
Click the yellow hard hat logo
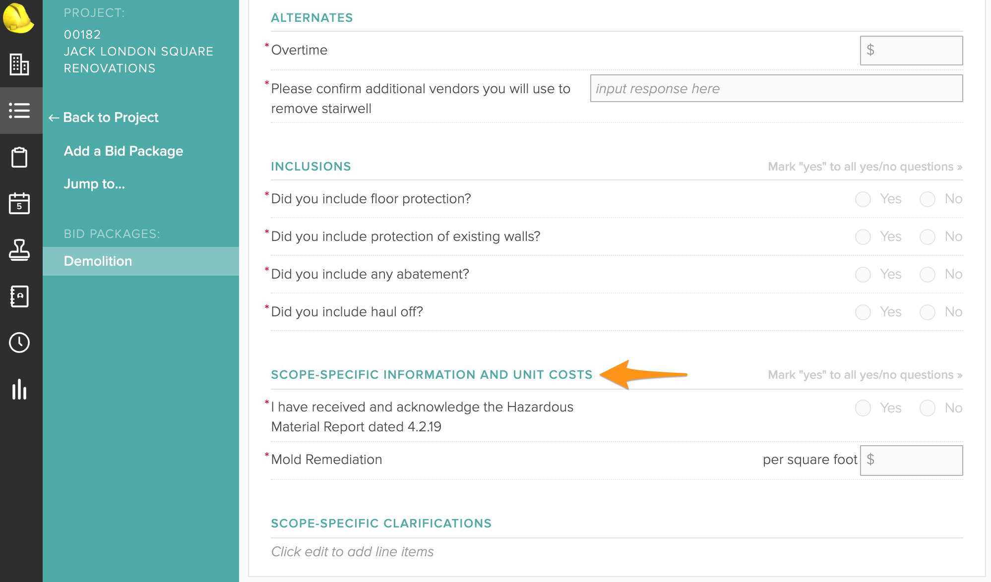coord(18,18)
